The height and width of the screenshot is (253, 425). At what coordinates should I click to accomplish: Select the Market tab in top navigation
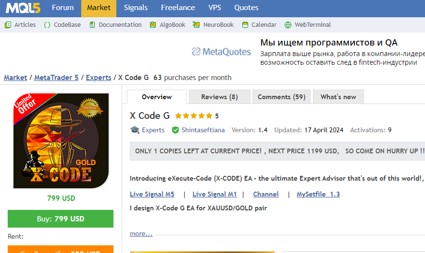coord(99,8)
